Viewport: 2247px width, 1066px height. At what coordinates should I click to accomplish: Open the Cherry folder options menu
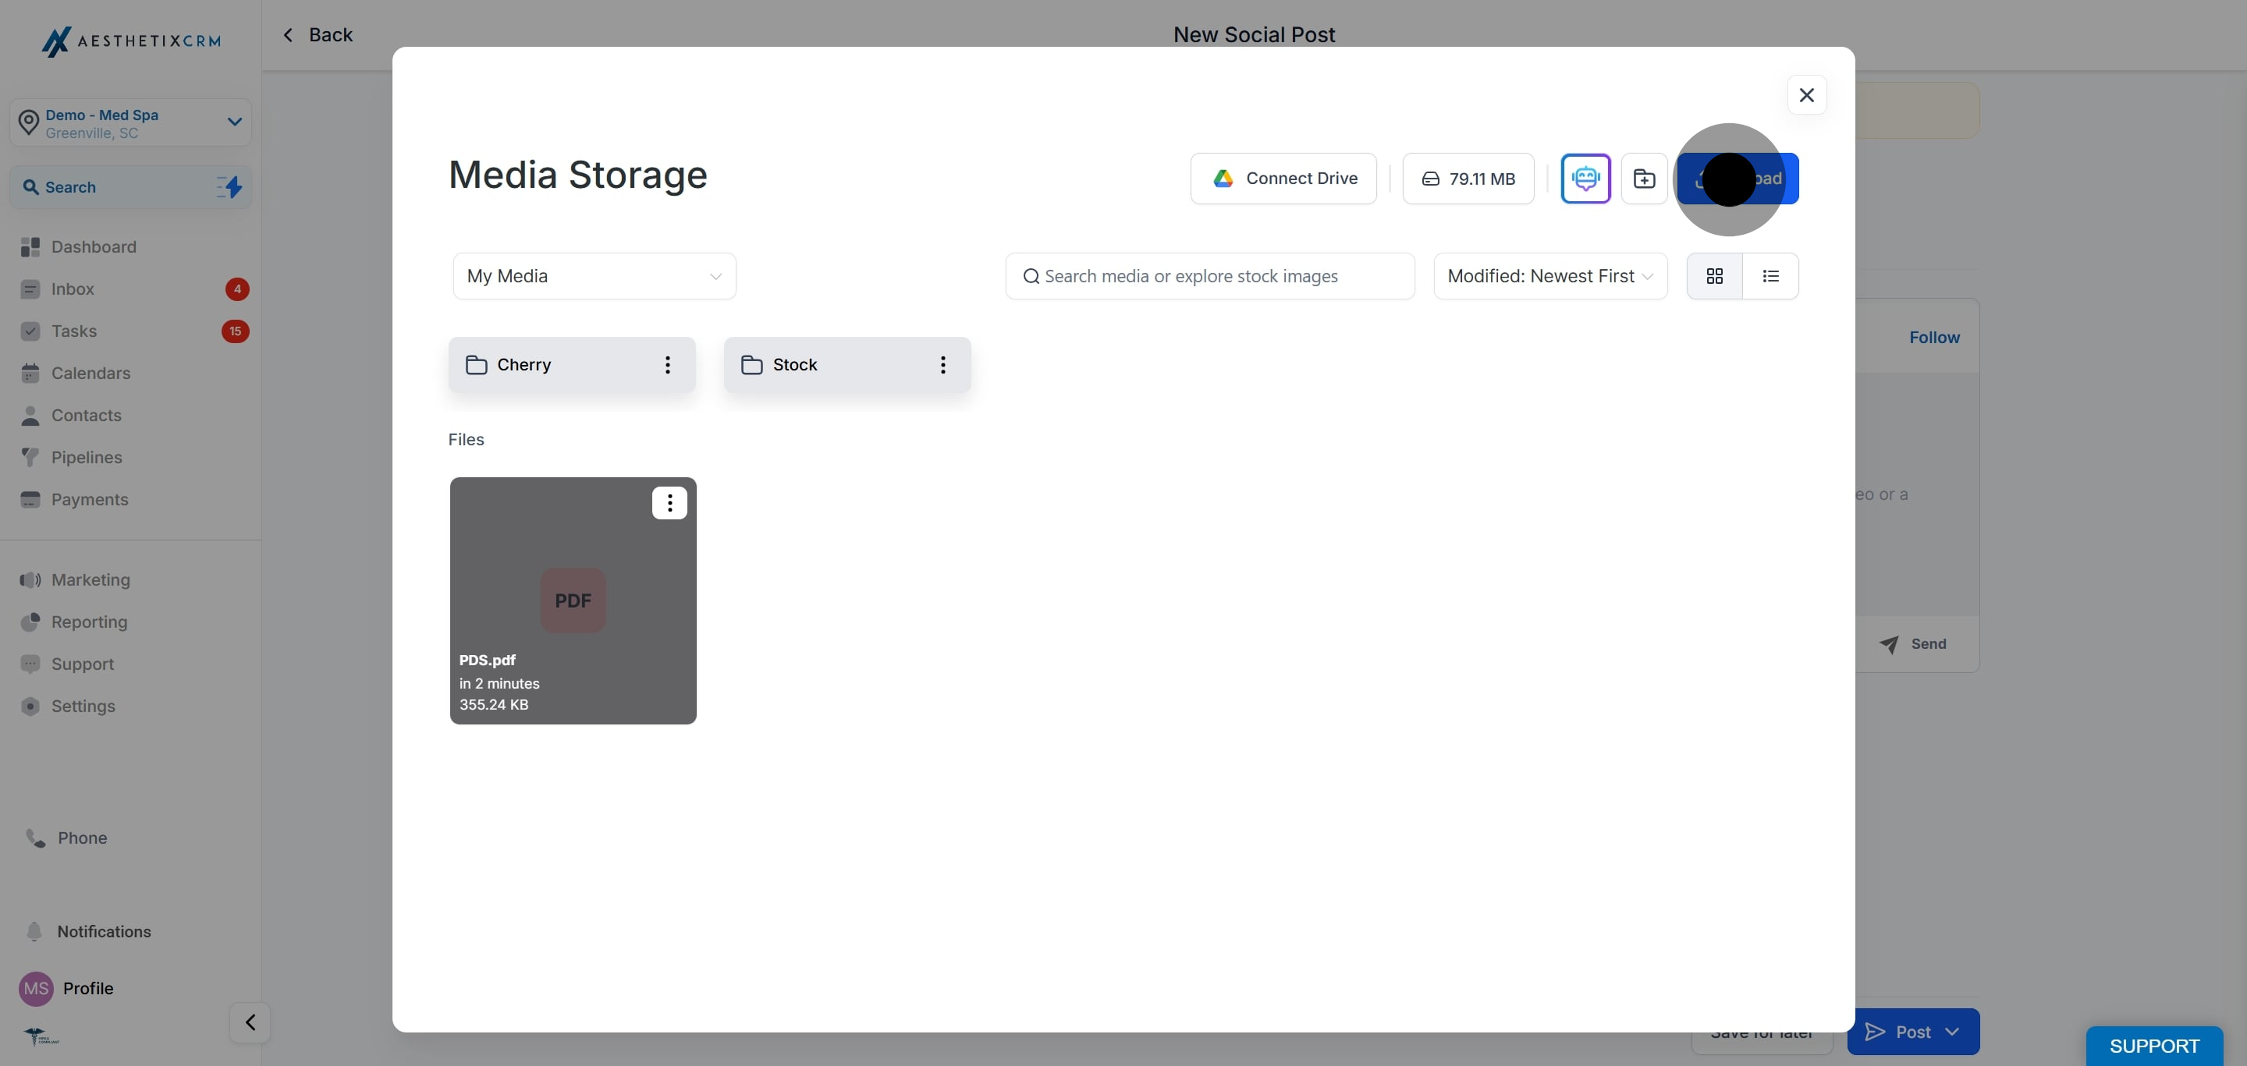(x=667, y=364)
